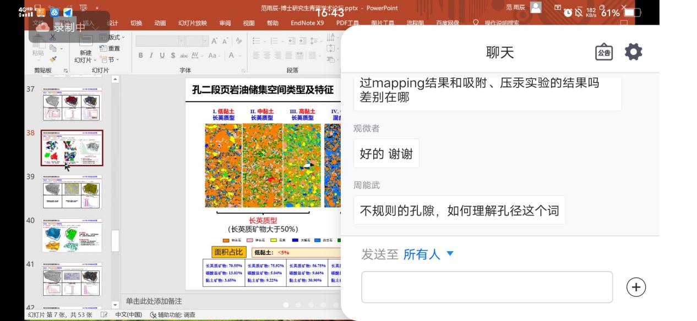Open the 幻灯片放映 ribbon tab
The width and height of the screenshot is (697, 321).
(192, 23)
